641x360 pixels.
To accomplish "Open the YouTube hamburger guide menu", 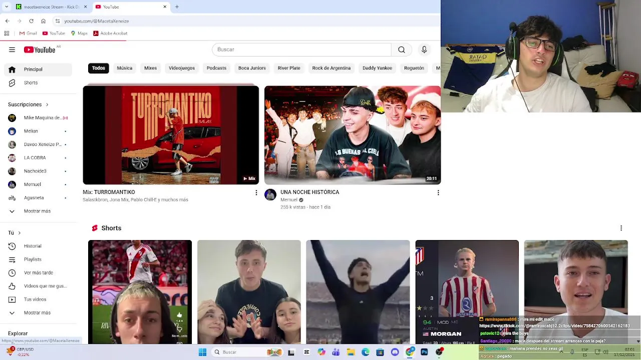I will point(12,49).
